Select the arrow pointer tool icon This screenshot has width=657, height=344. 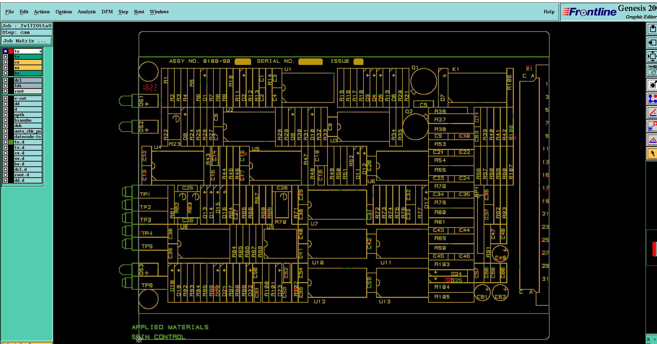coord(652,153)
